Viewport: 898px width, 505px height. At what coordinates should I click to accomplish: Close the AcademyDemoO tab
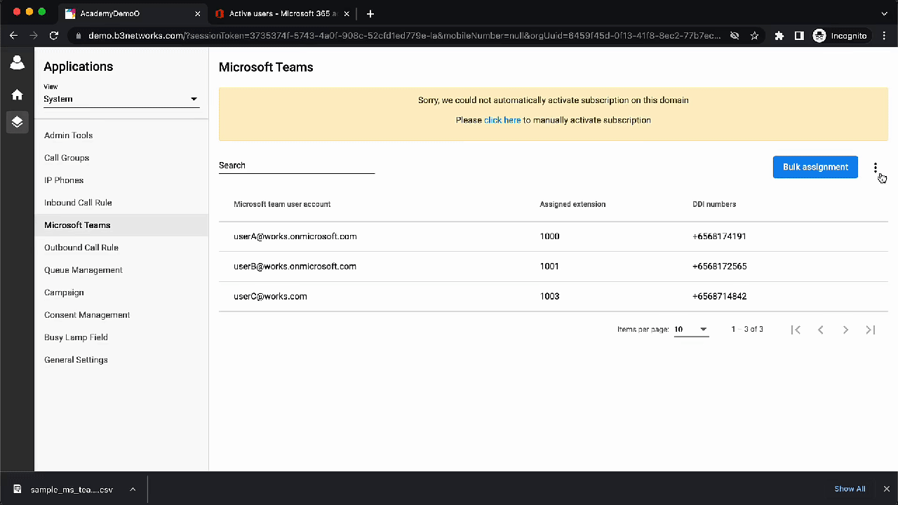(x=198, y=13)
